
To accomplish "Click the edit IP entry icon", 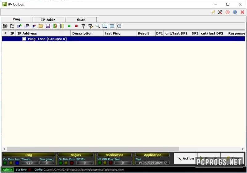I will click(x=27, y=26).
